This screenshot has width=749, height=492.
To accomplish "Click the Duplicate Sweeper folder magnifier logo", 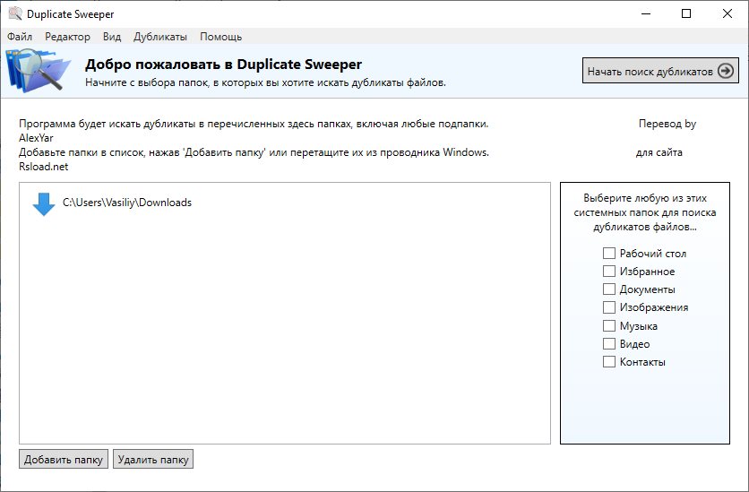I will click(x=38, y=70).
